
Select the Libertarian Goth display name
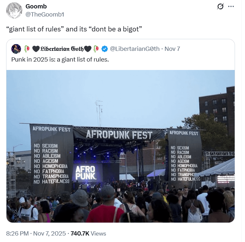tap(62, 49)
